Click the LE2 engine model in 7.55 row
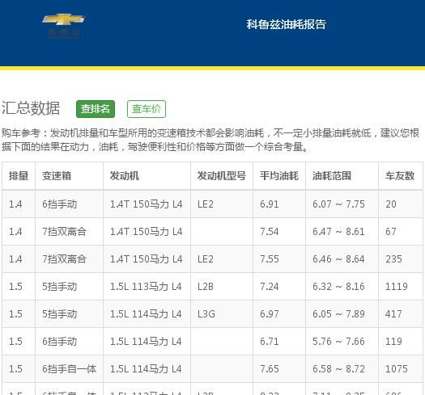The image size is (425, 395). [x=206, y=259]
